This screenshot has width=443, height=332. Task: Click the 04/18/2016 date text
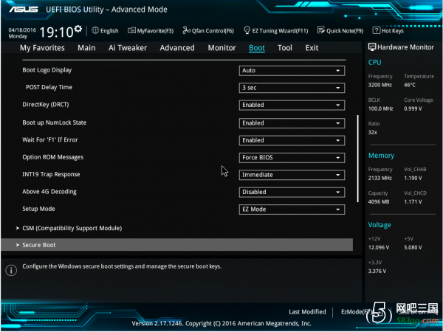coord(22,30)
